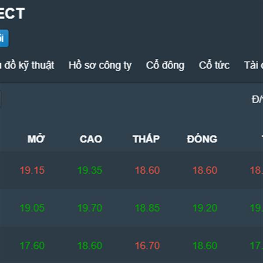
Task: Select the 19.35 high price cell
Action: [89, 171]
